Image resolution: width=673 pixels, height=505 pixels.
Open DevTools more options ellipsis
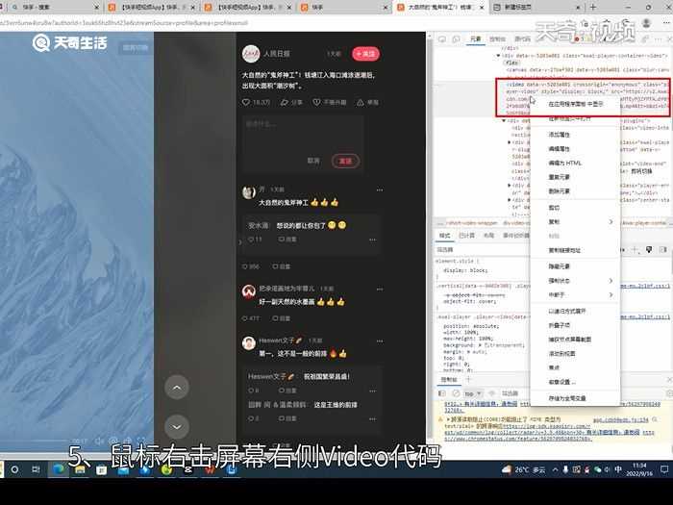tap(658, 39)
